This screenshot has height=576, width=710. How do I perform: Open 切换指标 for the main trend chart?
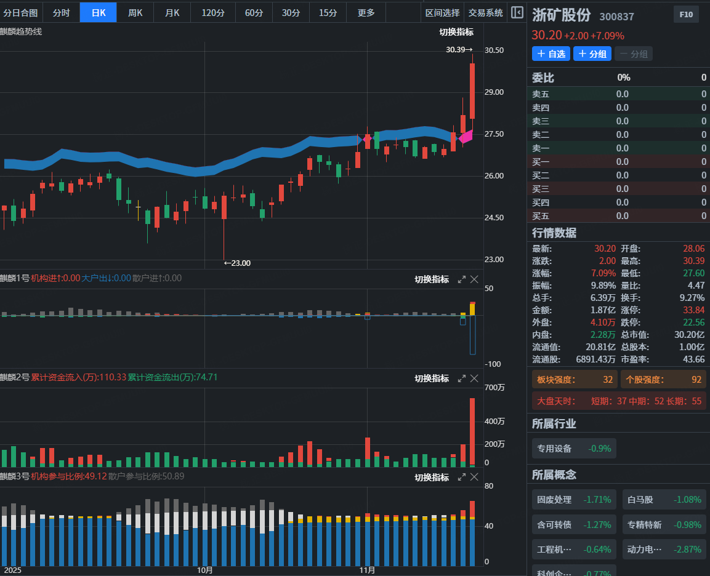click(x=456, y=32)
